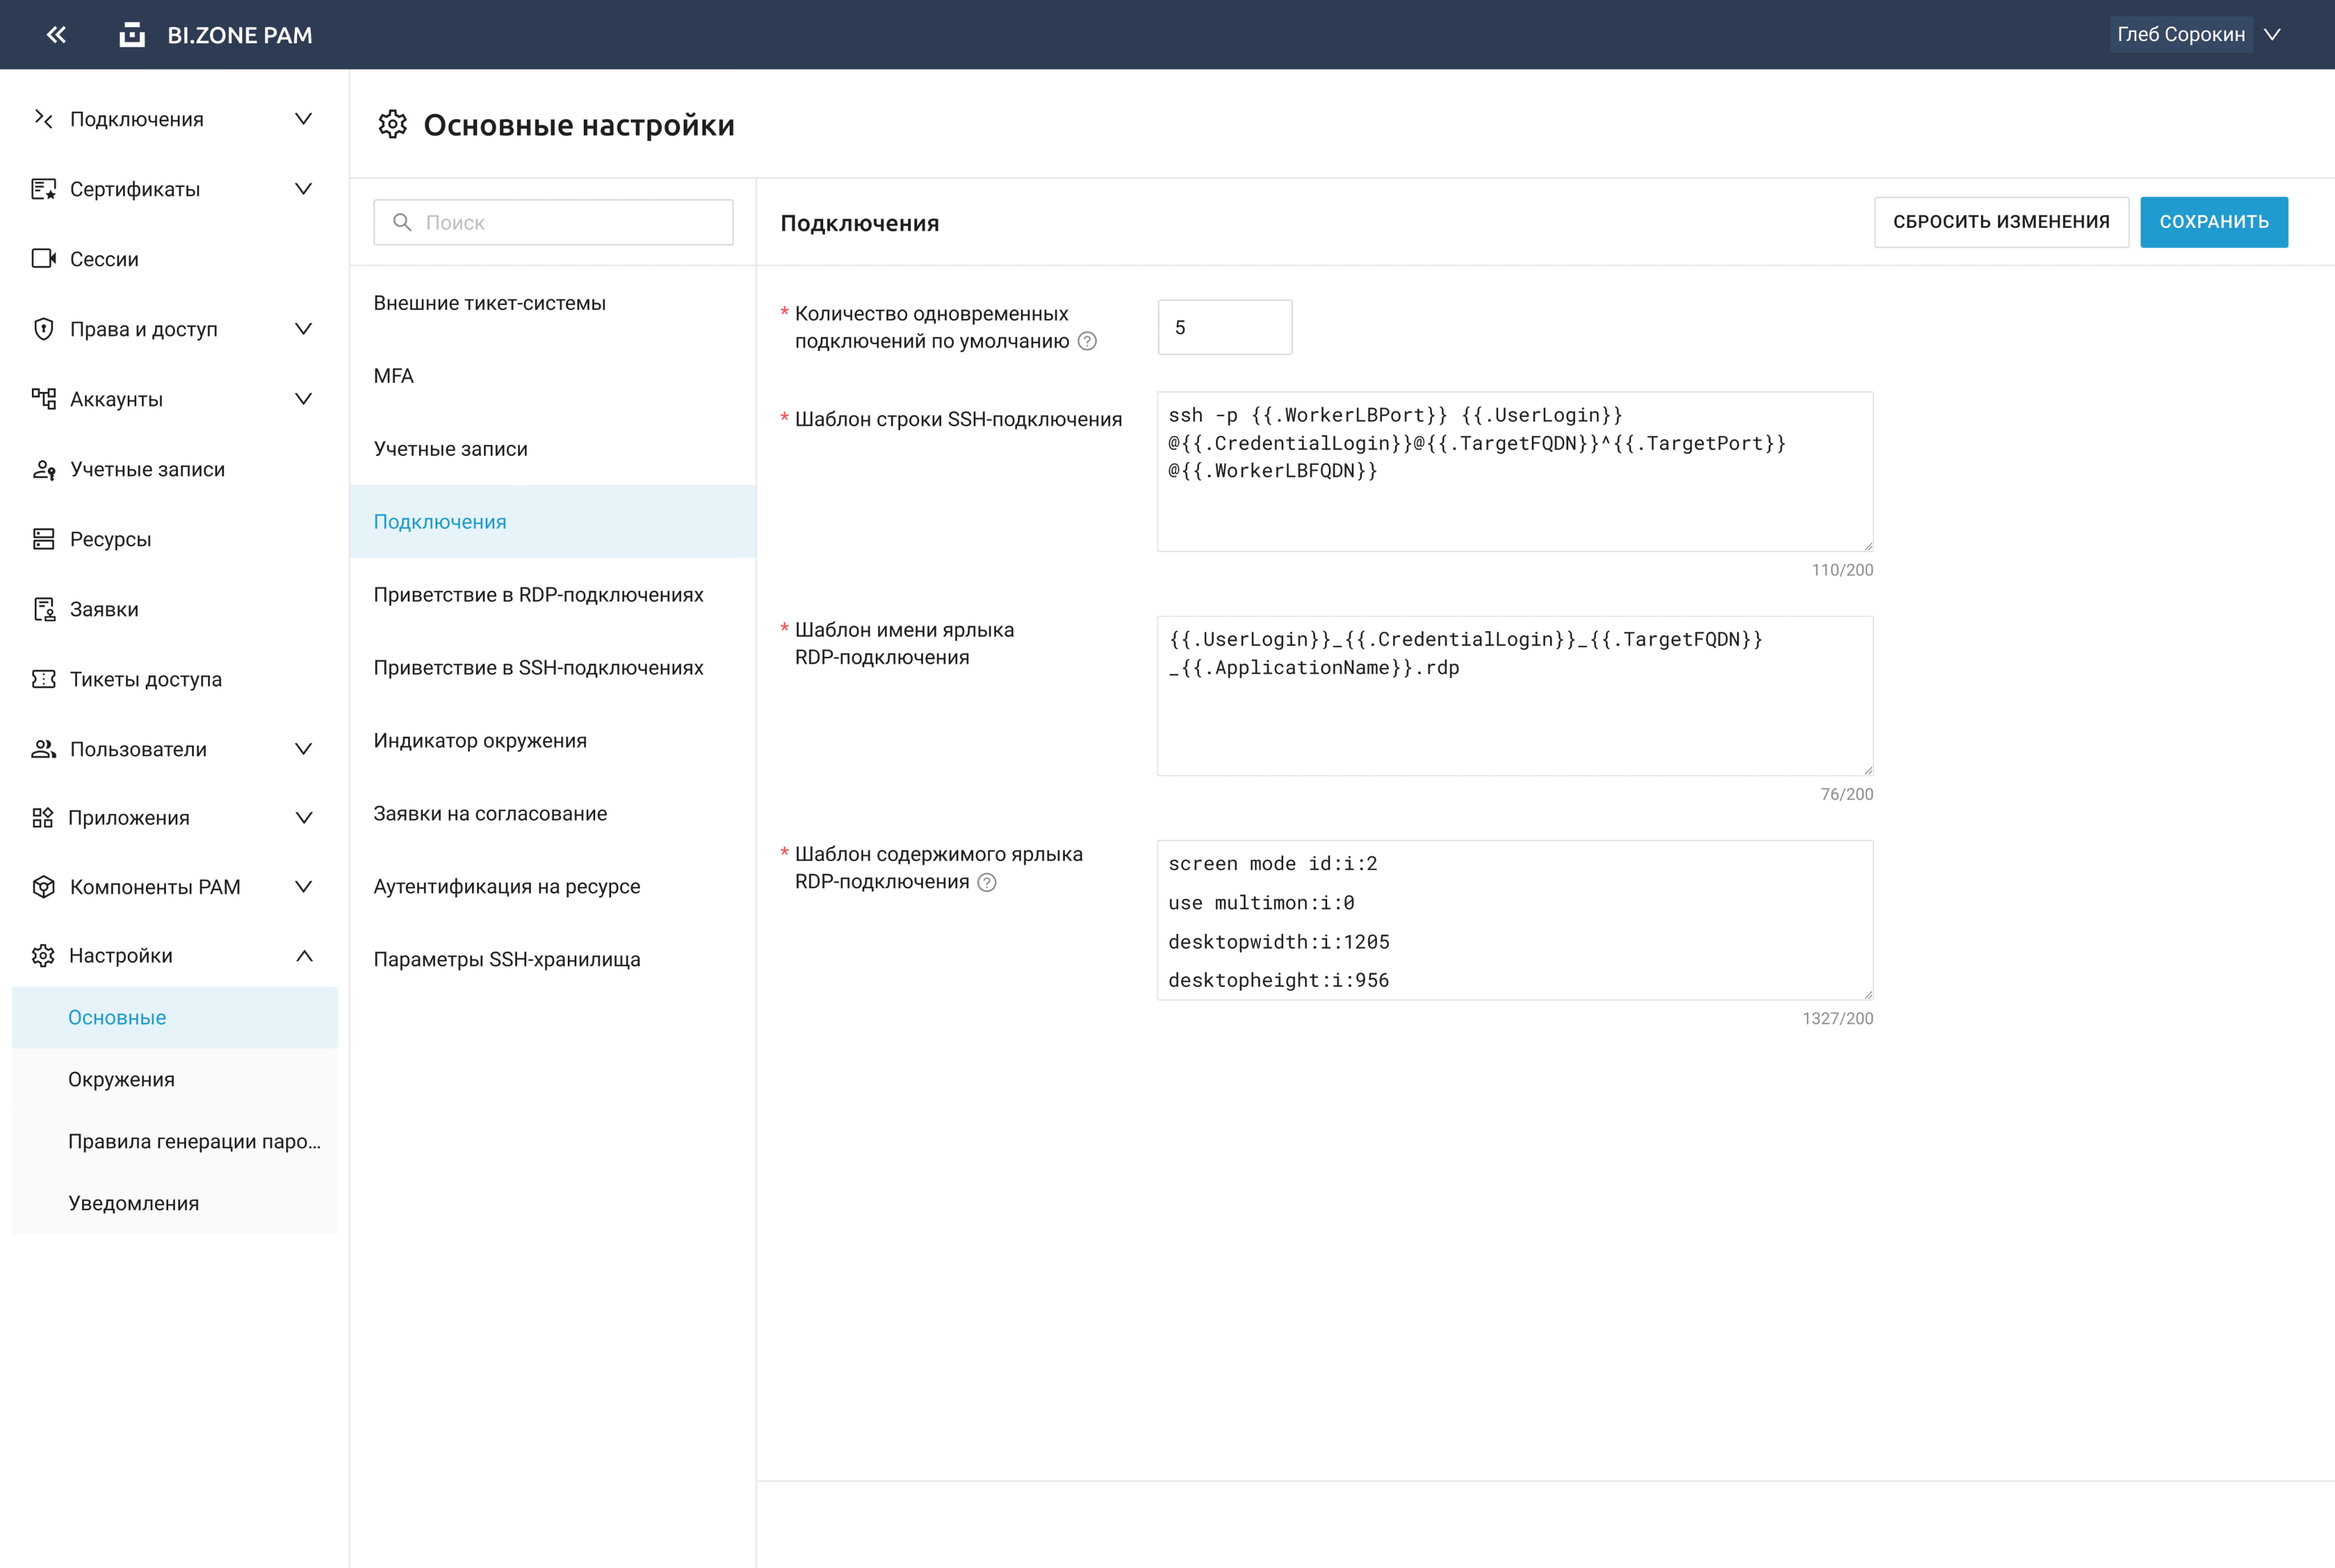
Task: Collapse sidebar with double-chevron icon
Action: coord(56,35)
